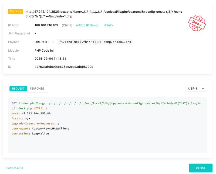Click the event ID hash value
216x174 pixels.
point(64,67)
